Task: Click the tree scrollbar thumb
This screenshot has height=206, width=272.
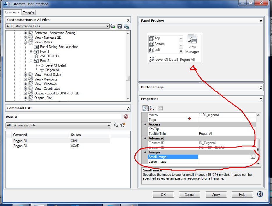Action: [128, 78]
